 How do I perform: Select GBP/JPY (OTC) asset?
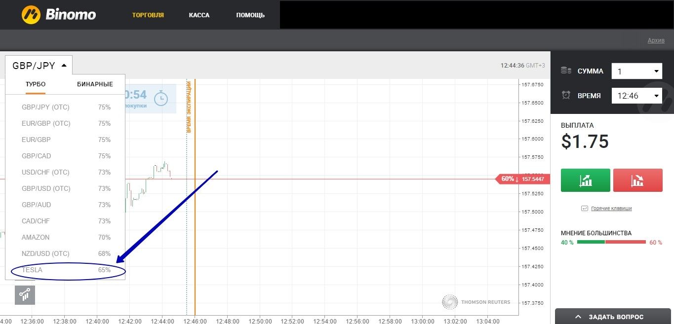65,107
